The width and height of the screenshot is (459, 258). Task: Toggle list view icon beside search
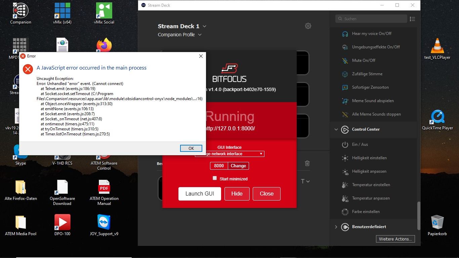click(413, 19)
